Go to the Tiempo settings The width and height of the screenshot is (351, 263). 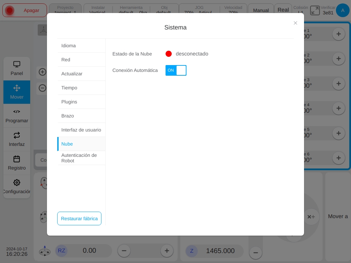click(81, 88)
